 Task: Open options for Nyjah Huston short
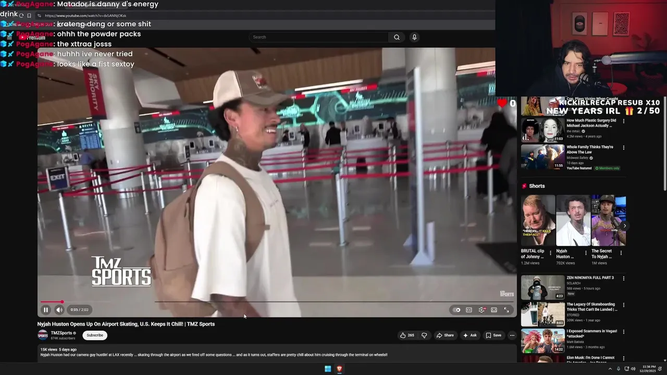(586, 253)
